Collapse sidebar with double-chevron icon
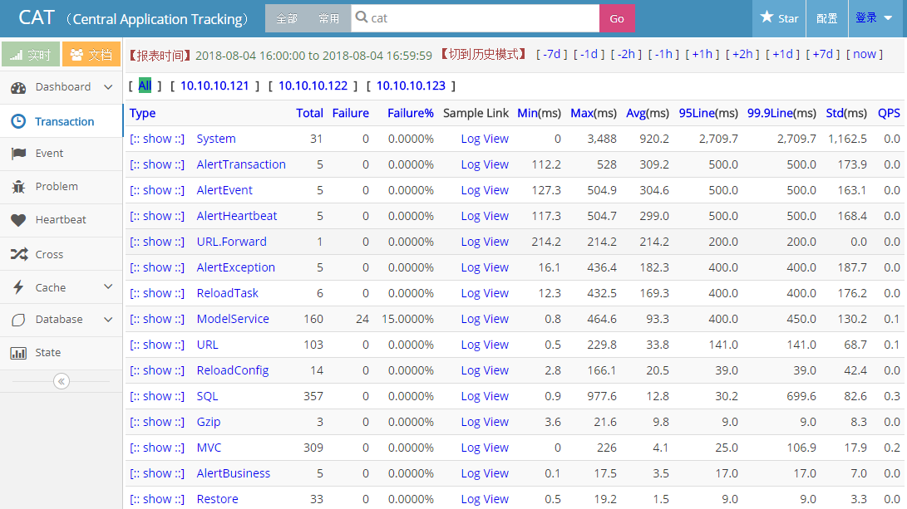This screenshot has height=509, width=907. point(62,381)
